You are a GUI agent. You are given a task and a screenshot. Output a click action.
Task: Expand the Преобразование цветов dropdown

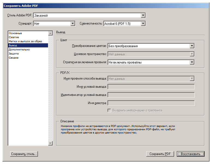pyautogui.click(x=151, y=46)
